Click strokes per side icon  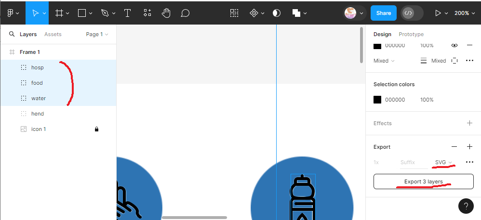454,61
